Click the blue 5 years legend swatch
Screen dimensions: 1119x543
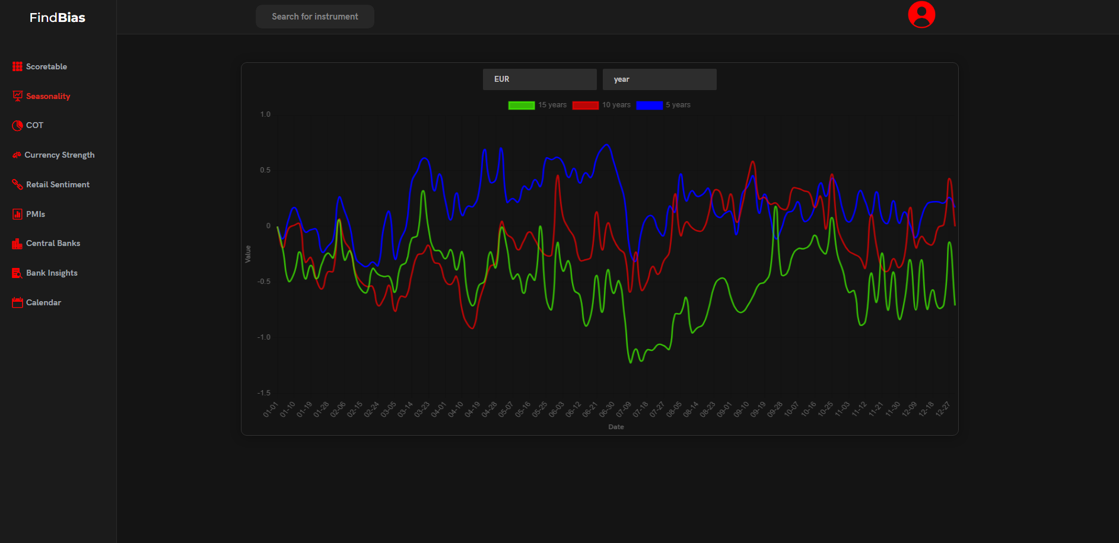coord(649,106)
